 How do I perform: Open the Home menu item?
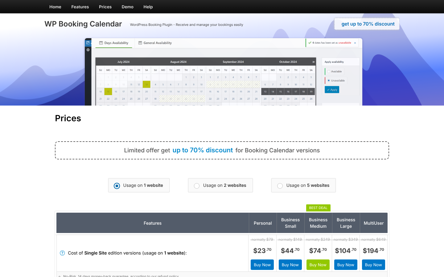[x=55, y=7]
